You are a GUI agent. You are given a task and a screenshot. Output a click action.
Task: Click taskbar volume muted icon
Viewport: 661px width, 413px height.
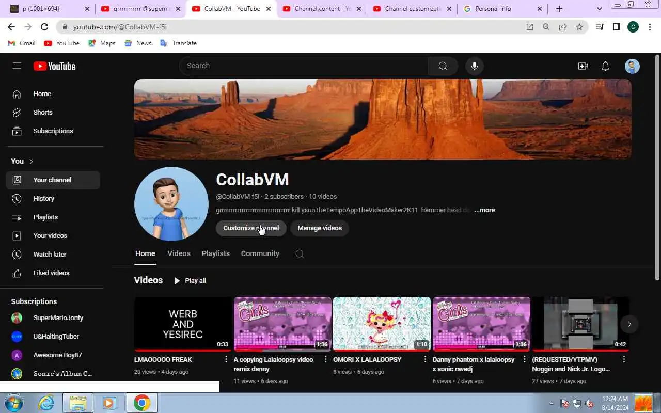[x=589, y=403]
